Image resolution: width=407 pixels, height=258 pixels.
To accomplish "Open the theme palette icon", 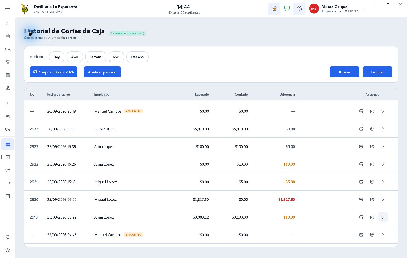I will pyautogui.click(x=299, y=9).
